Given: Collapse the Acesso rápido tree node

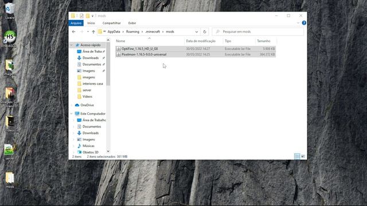Looking at the screenshot, I should click(x=71, y=45).
